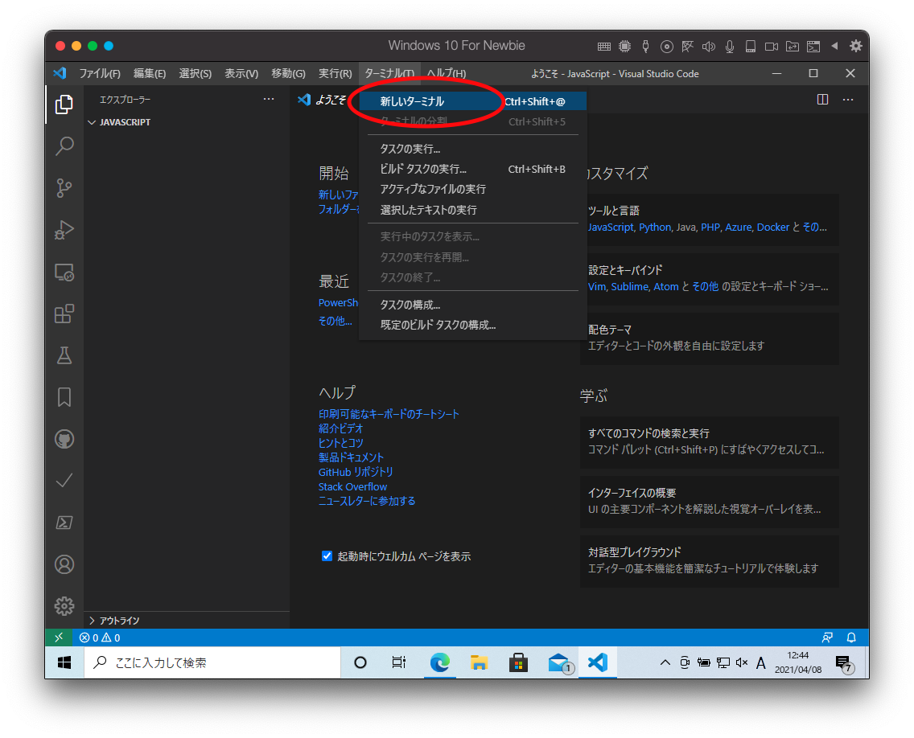Image resolution: width=914 pixels, height=738 pixels.
Task: Open the 製品ドキュメント link
Action: point(351,457)
